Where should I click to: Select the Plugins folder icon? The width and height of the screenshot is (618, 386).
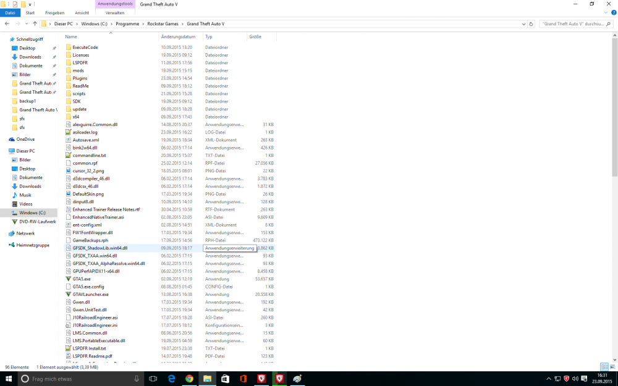click(68, 78)
